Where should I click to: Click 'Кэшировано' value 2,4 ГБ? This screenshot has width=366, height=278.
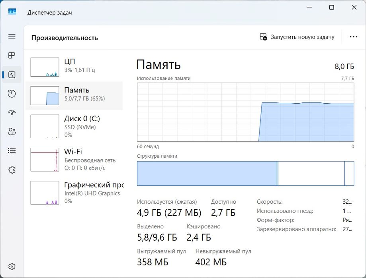(199, 237)
